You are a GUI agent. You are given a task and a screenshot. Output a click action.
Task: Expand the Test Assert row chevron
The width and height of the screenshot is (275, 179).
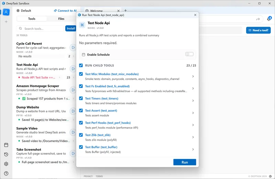click(x=193, y=113)
